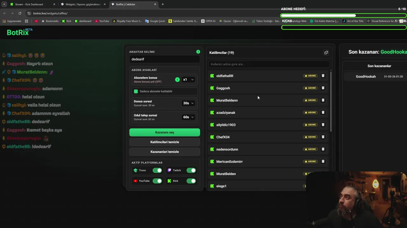Switch to Widgets tab
Viewport: 407px width, 228px height.
pyautogui.click(x=83, y=4)
